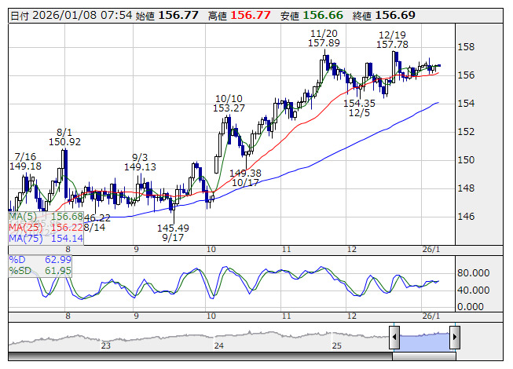Click the 12/19 peak label of 157.78
The height and width of the screenshot is (369, 513).
[392, 40]
